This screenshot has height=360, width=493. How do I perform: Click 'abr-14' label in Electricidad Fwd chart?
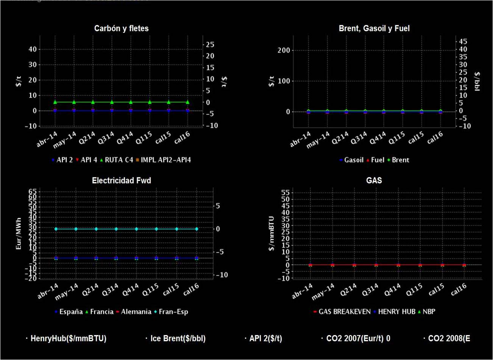49,291
